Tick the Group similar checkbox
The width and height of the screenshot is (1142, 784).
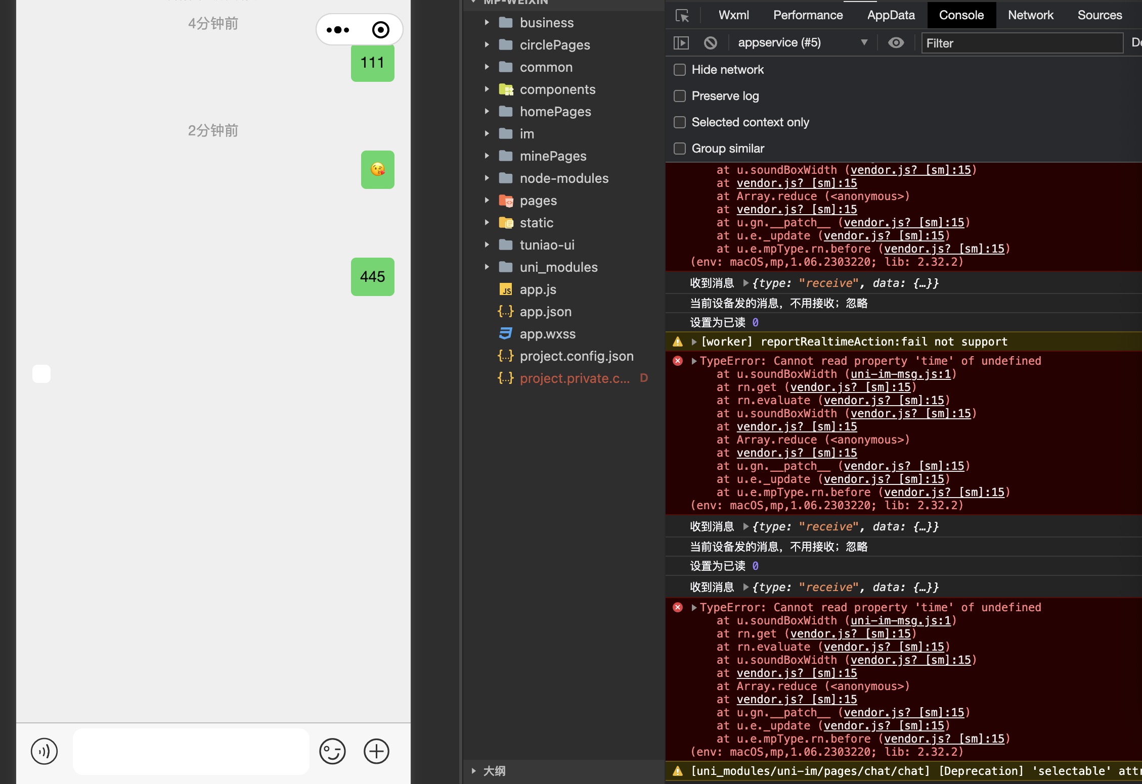680,149
